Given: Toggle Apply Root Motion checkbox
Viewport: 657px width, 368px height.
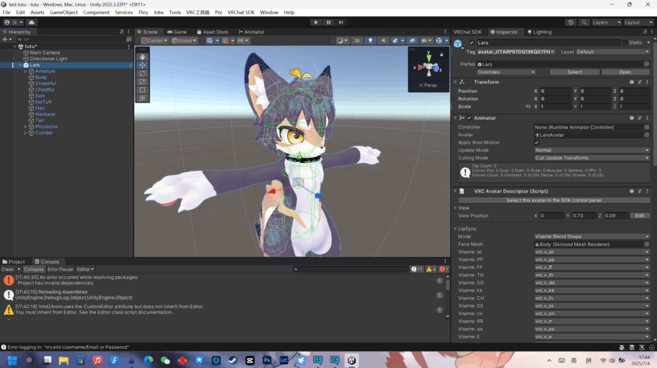Looking at the screenshot, I should pyautogui.click(x=537, y=143).
